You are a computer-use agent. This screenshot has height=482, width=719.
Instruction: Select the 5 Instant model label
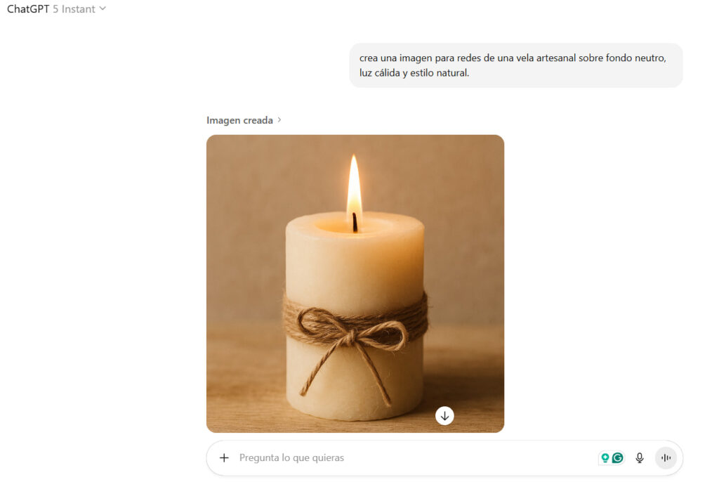[x=74, y=8]
